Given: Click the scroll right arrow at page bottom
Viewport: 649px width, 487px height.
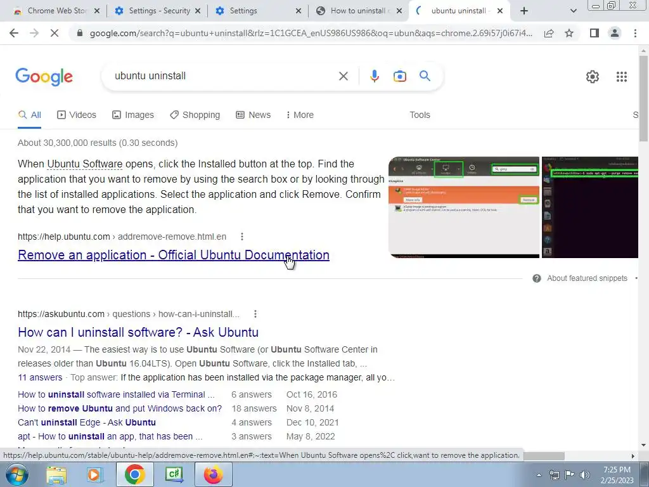Looking at the screenshot, I should click(633, 456).
